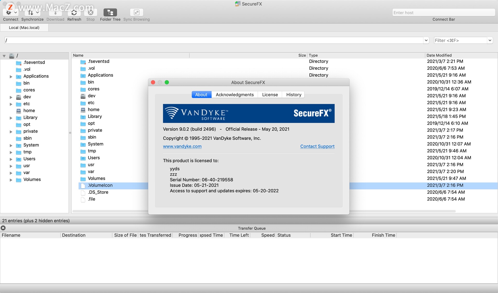Click the .DS_Store file icon
Viewport: 498px width, 293px height.
[83, 192]
